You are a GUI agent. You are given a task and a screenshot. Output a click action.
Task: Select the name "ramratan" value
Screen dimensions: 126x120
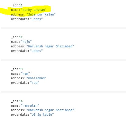[x=30, y=105]
